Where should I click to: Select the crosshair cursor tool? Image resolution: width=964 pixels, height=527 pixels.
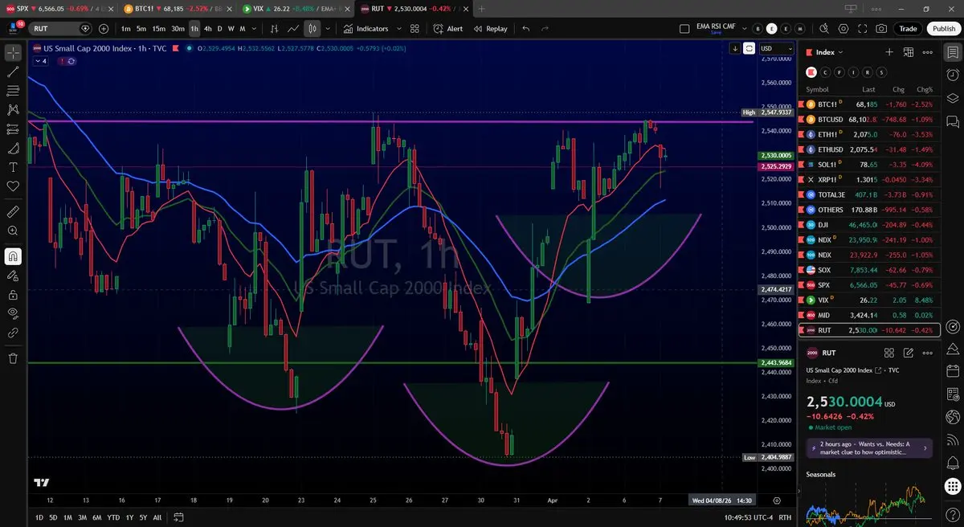(13, 53)
